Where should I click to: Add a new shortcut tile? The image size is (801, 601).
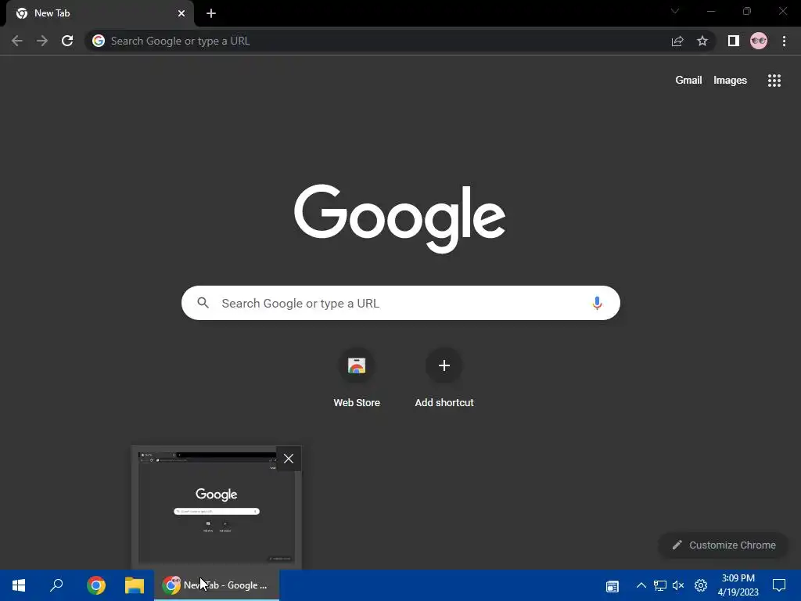(x=444, y=378)
